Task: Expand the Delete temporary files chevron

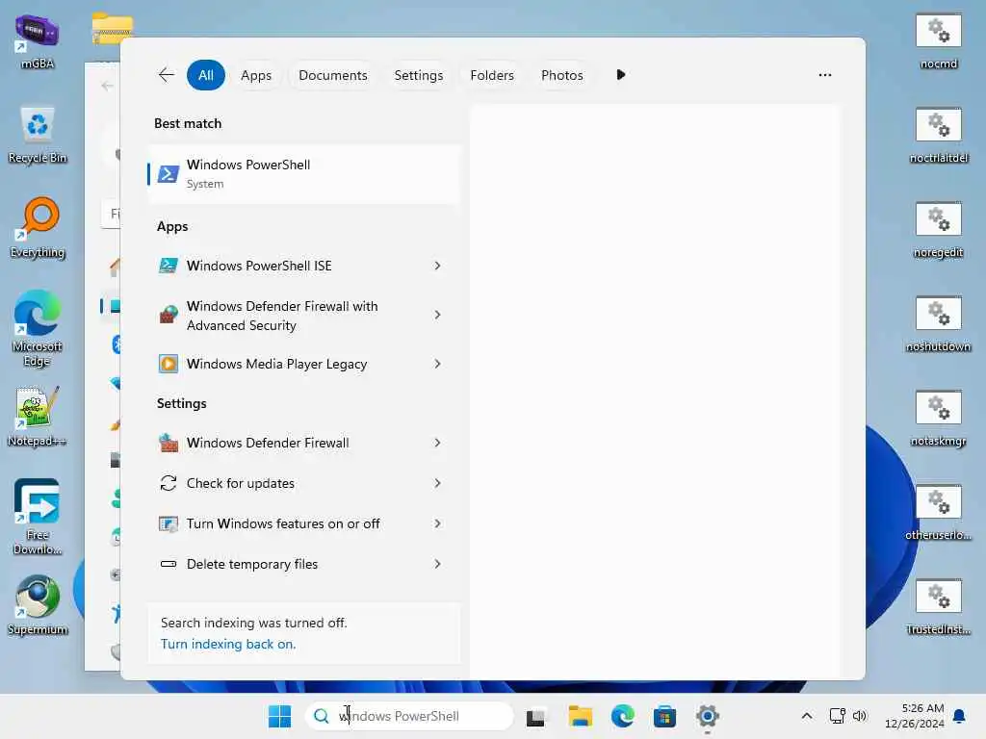Action: [x=438, y=564]
